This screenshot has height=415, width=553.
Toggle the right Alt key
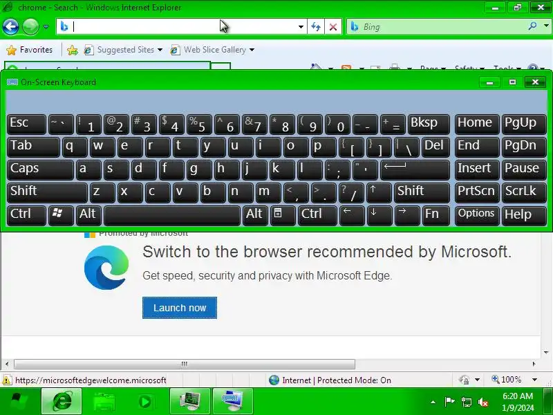click(x=255, y=215)
